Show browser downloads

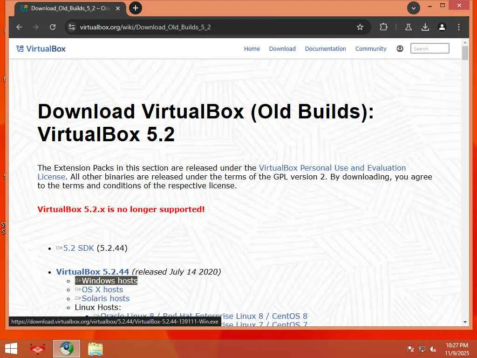(x=425, y=27)
